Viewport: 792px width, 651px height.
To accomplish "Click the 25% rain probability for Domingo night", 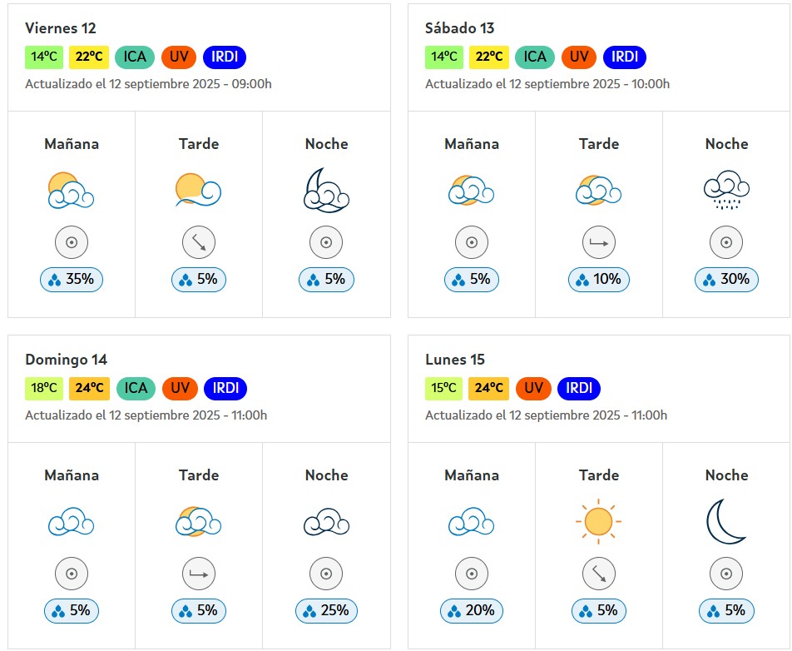I will (x=326, y=610).
